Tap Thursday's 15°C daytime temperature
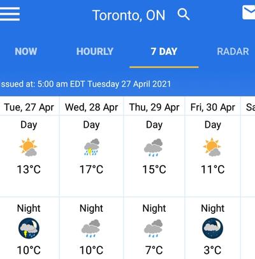This screenshot has width=255, height=259. click(x=154, y=170)
